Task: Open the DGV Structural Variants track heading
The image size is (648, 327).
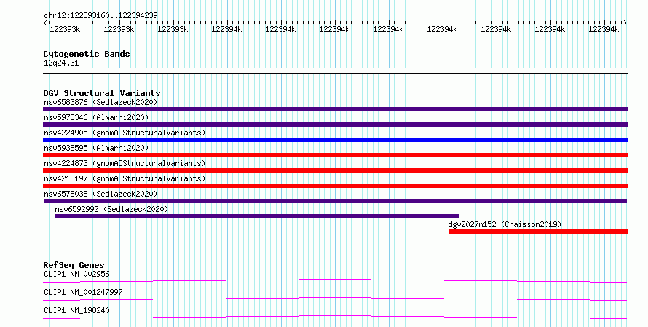Action: click(102, 93)
